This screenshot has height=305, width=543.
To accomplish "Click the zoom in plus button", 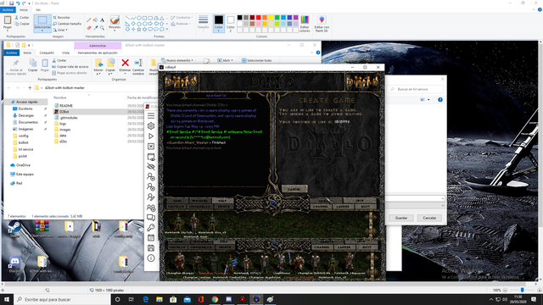I will click(x=540, y=290).
